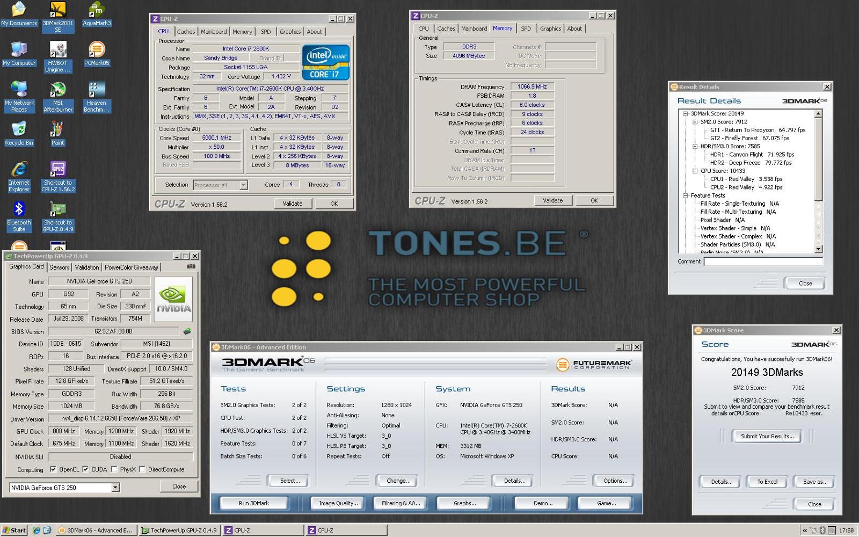859x537 pixels.
Task: Open the Paint desktop shortcut
Action: tap(58, 134)
